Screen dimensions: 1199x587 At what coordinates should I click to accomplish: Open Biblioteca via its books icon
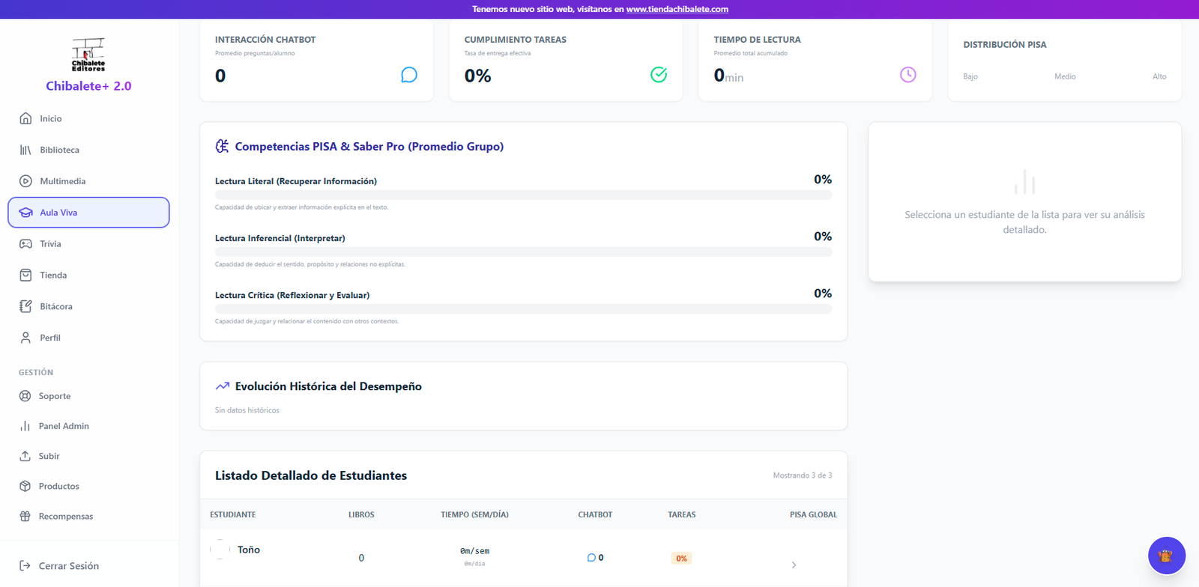[x=25, y=150]
